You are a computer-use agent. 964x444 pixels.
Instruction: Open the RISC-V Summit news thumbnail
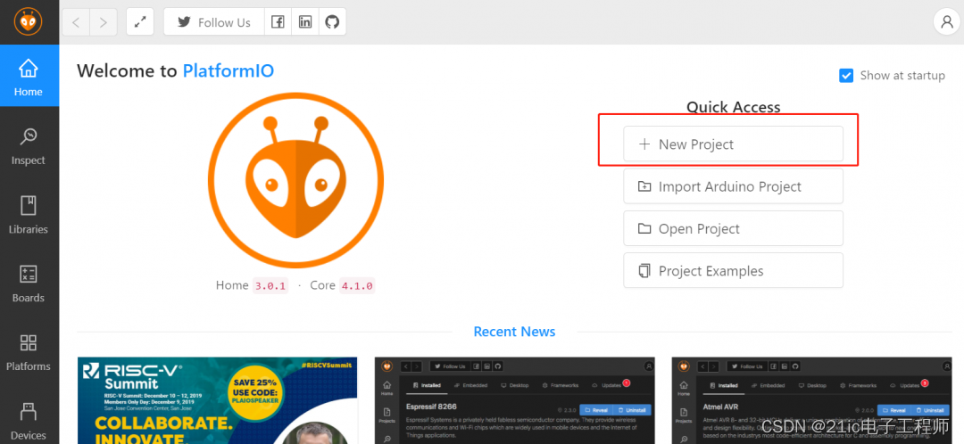[218, 400]
